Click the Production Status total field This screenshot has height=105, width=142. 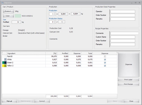(x=62, y=22)
